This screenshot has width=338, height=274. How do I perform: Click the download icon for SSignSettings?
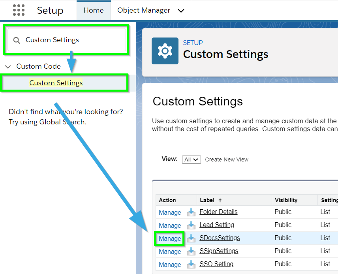(x=191, y=251)
